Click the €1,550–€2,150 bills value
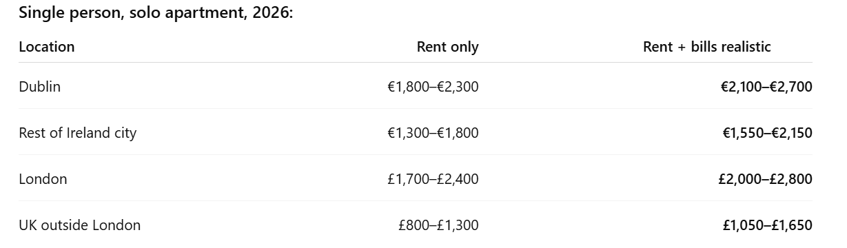The width and height of the screenshot is (847, 248). (767, 133)
